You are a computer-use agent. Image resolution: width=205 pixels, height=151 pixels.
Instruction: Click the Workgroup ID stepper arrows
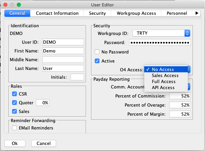tap(187, 33)
